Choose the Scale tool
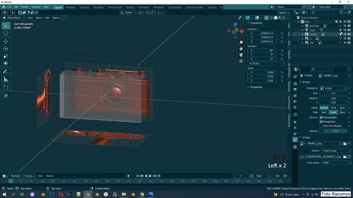353x198 pixels. (x=6, y=56)
